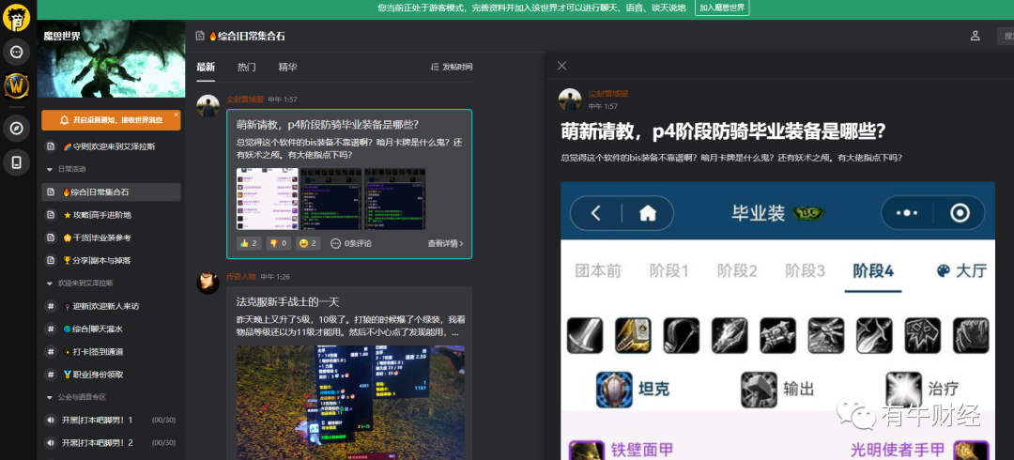Screen dimensions: 1014x460
Task: Open the discover compass icon
Action: point(16,128)
